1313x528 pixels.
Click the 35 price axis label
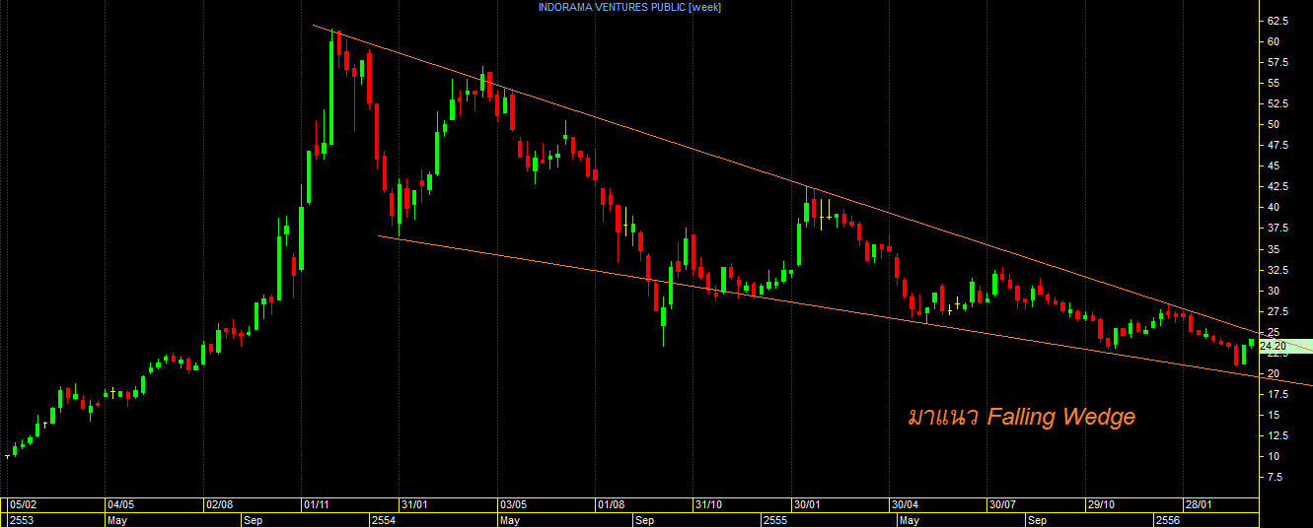point(1274,249)
